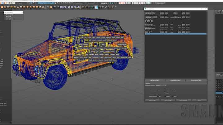Viewport: 223px width, 125px height.
Task: Open the dropdown in the dialog's settings section
Action: 161,85
